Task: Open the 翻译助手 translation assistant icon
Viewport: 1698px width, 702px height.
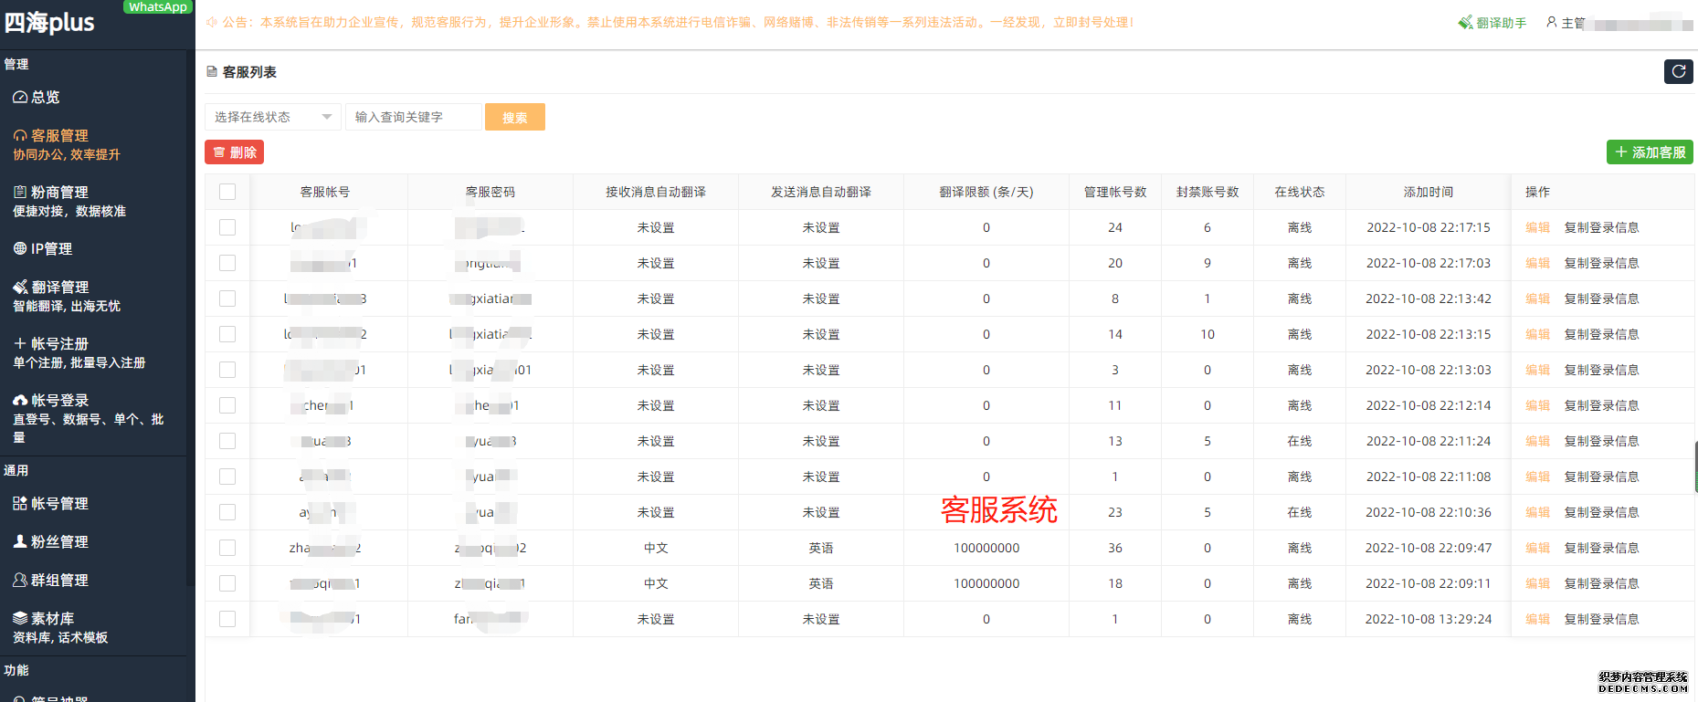Action: click(x=1466, y=23)
